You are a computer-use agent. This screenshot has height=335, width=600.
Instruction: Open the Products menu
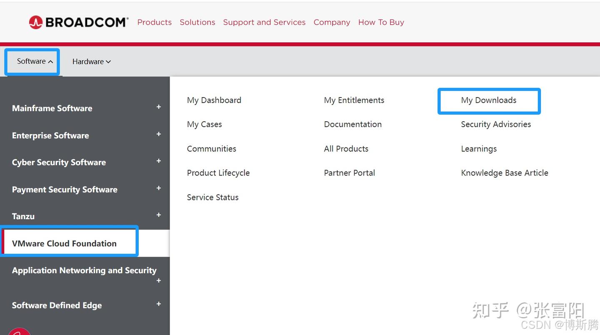pos(155,22)
